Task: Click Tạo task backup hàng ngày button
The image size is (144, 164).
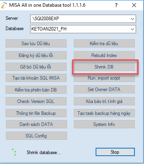Action: (104, 113)
